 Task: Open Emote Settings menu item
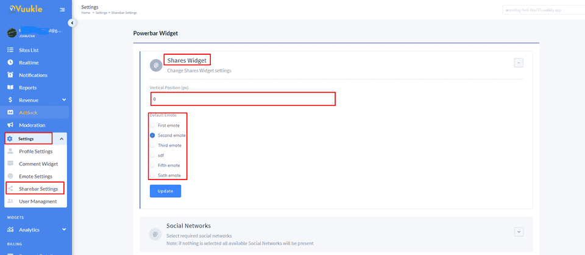(35, 176)
